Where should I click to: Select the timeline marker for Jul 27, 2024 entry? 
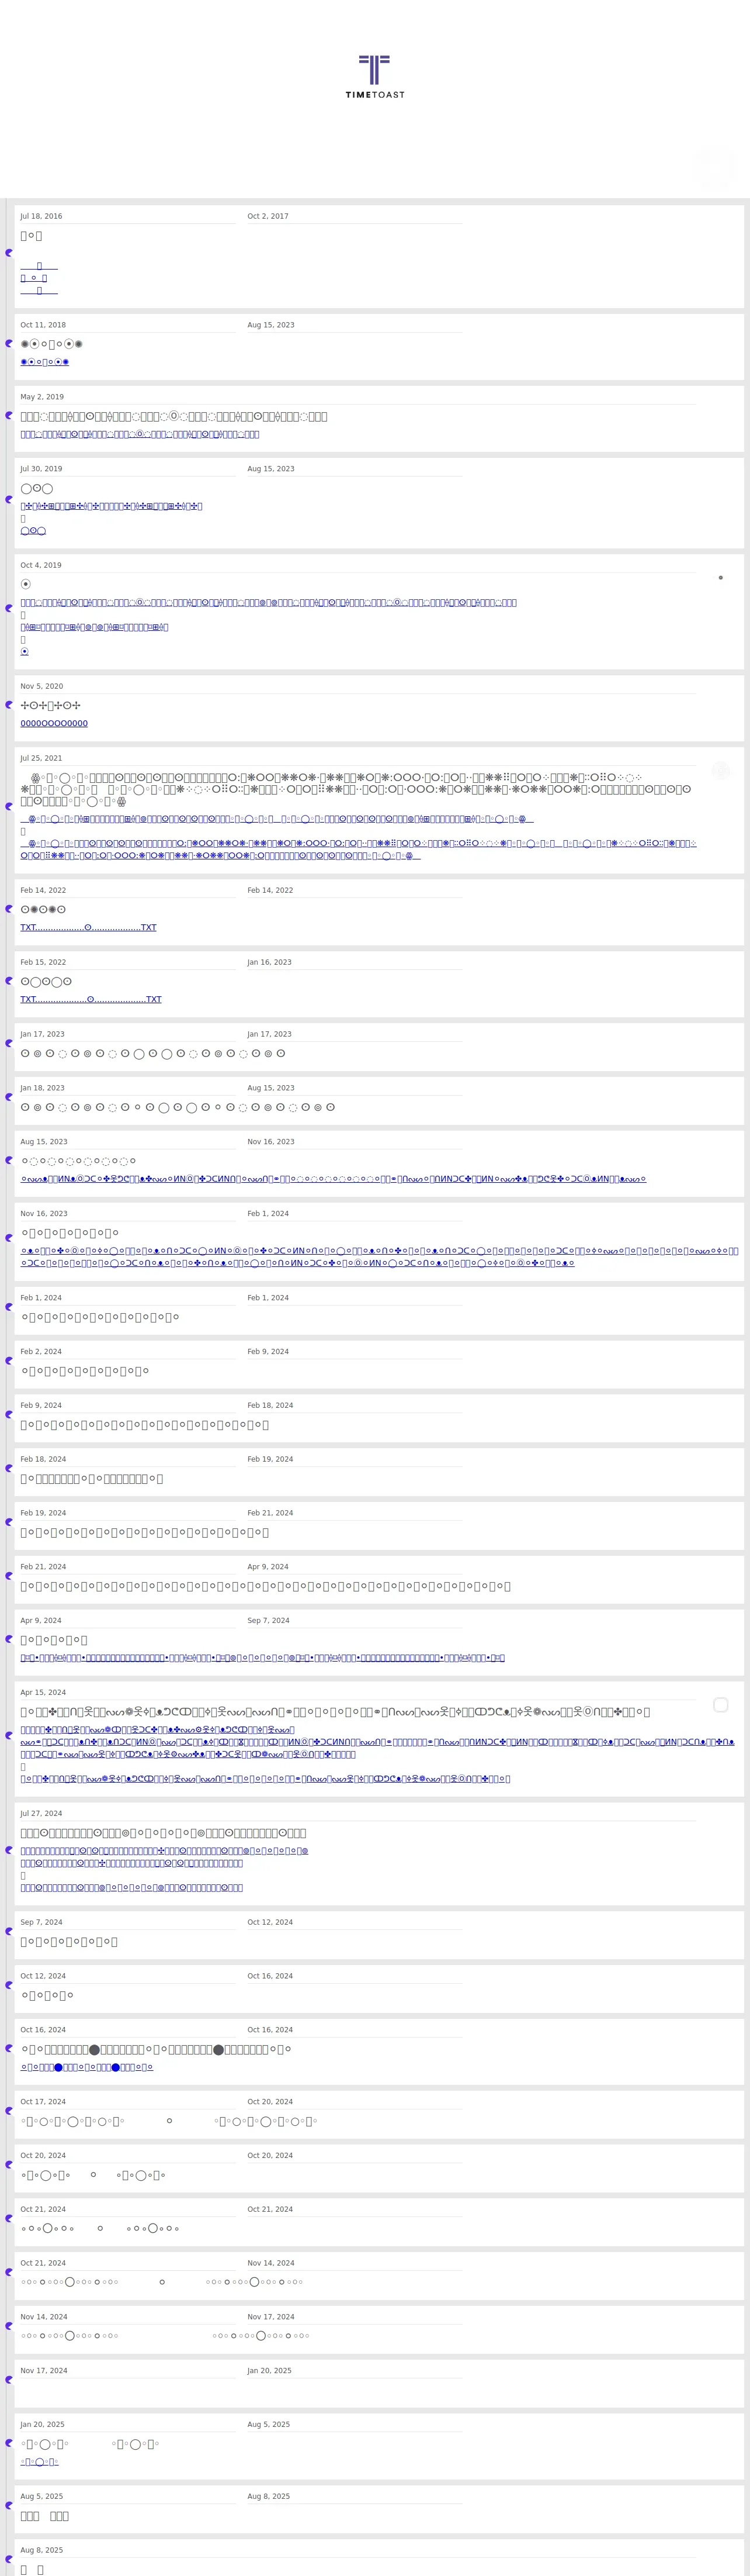(x=9, y=1851)
